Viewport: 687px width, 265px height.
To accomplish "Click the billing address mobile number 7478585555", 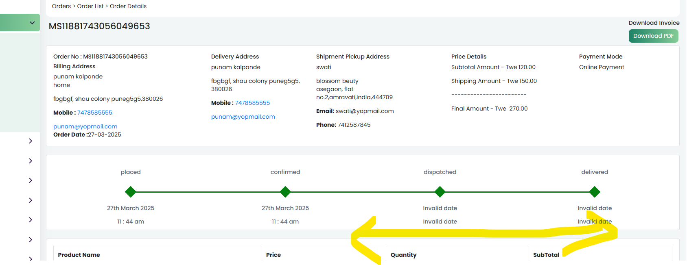I will [x=95, y=113].
